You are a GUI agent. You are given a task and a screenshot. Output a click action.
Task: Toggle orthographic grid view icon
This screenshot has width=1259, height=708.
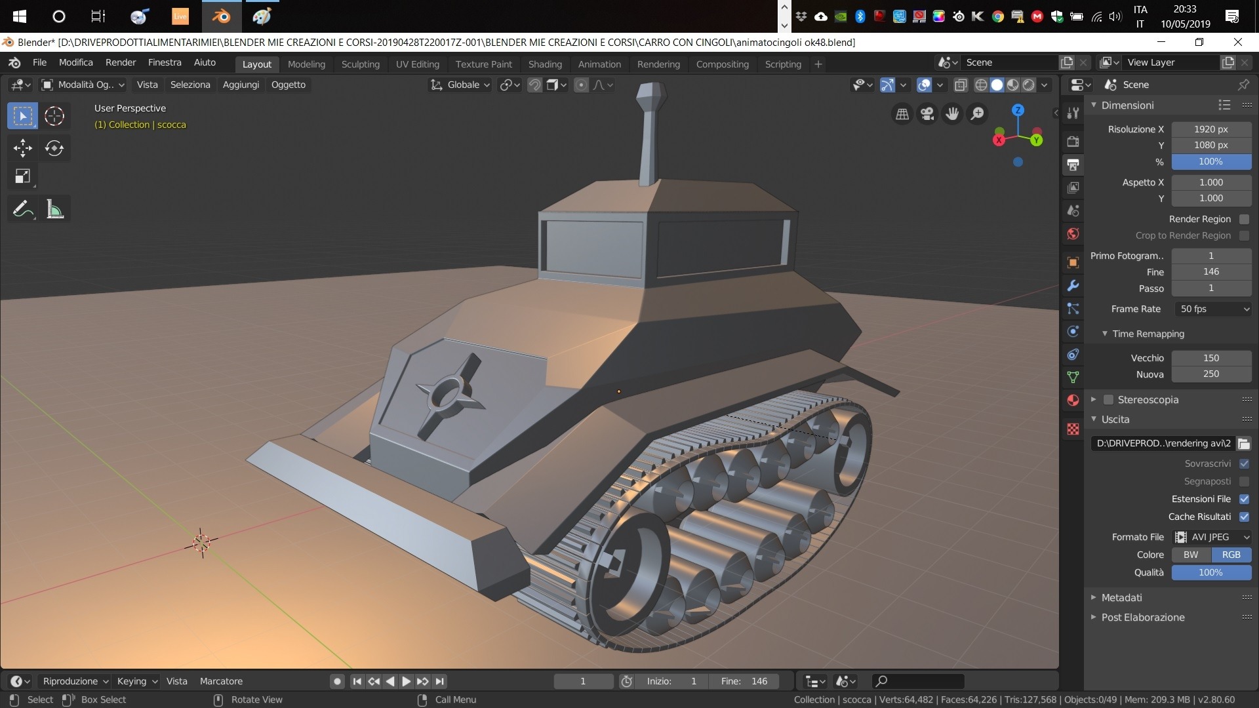tap(902, 114)
